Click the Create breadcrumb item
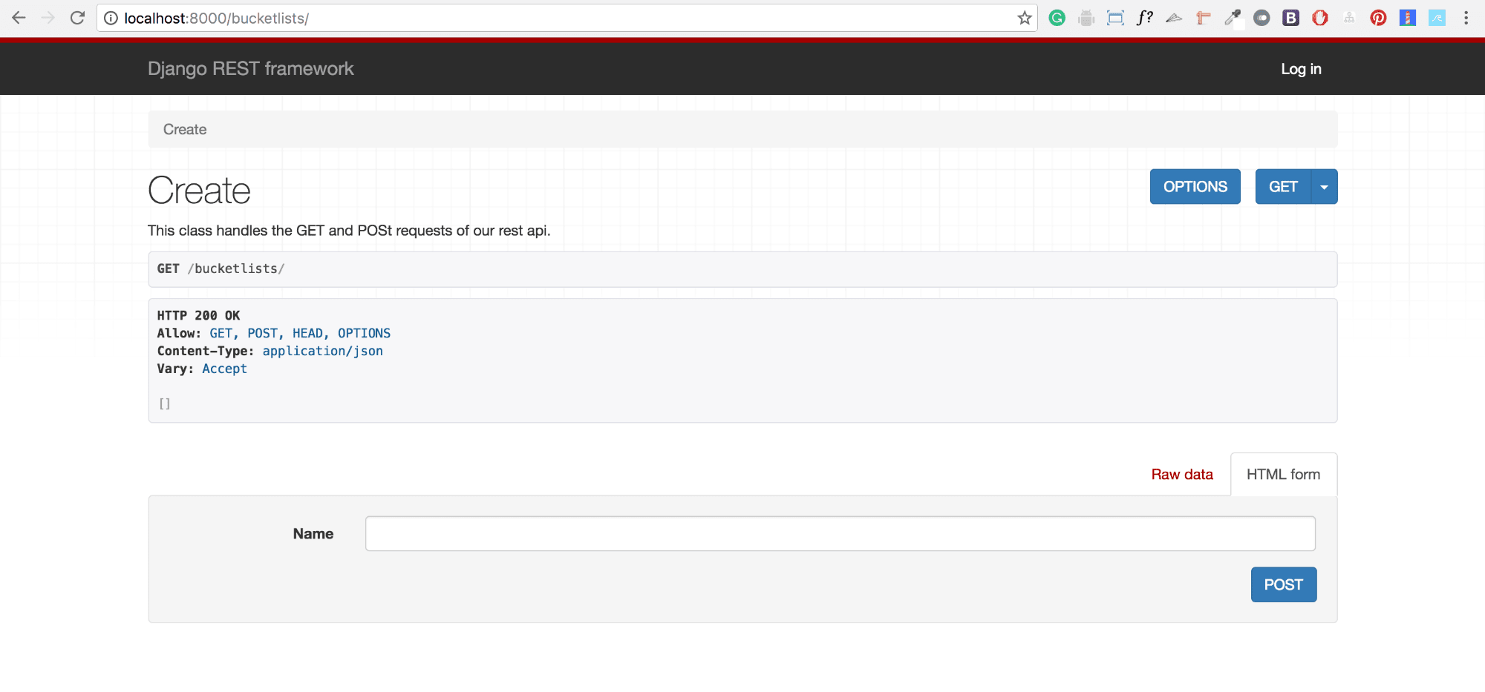Screen dimensions: 1485x692 point(185,129)
